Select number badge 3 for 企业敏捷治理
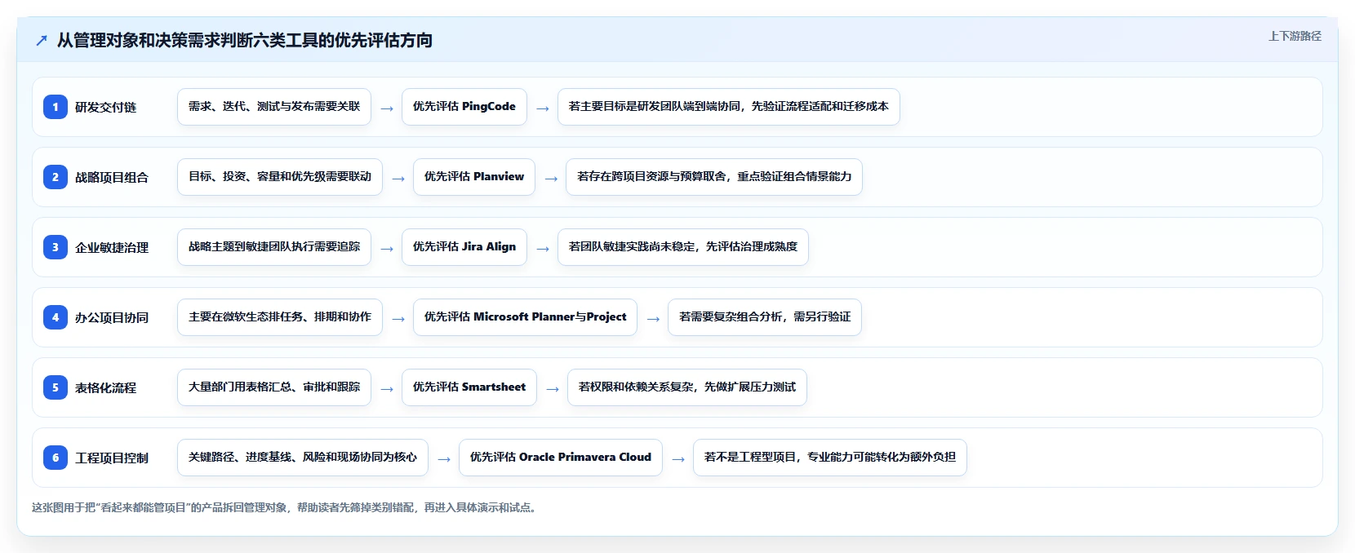Viewport: 1355px width, 553px height. (56, 247)
